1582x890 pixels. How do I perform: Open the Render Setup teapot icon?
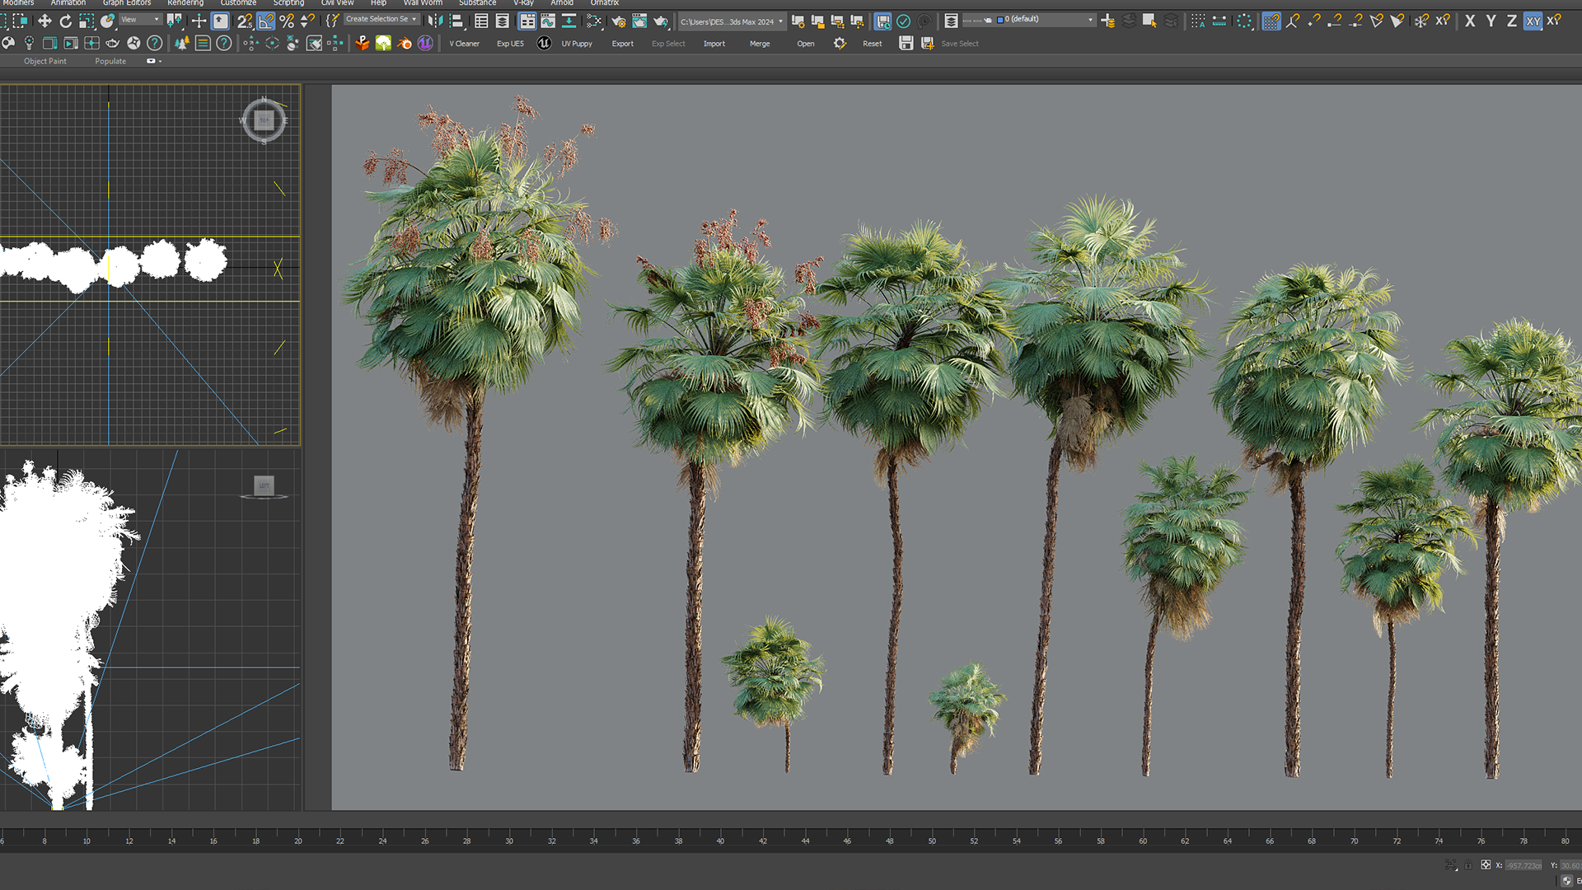click(619, 21)
